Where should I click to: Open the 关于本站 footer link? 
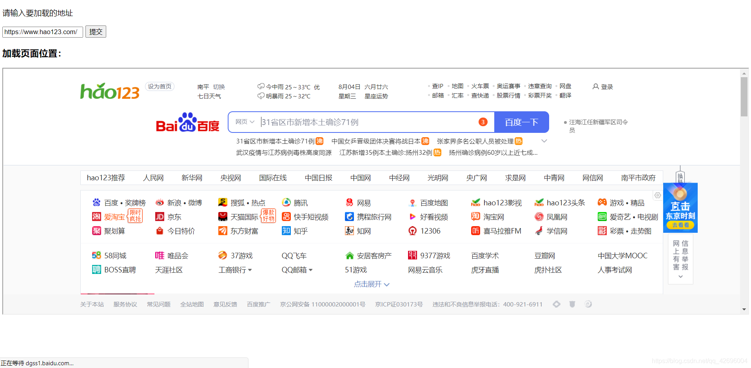coord(92,305)
